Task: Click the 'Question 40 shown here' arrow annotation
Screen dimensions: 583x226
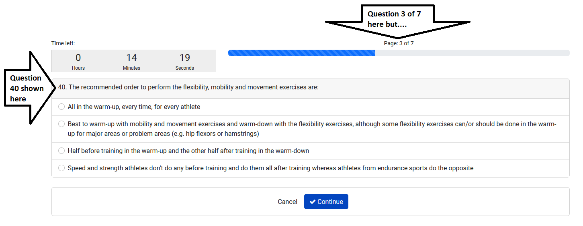Action: tap(27, 88)
